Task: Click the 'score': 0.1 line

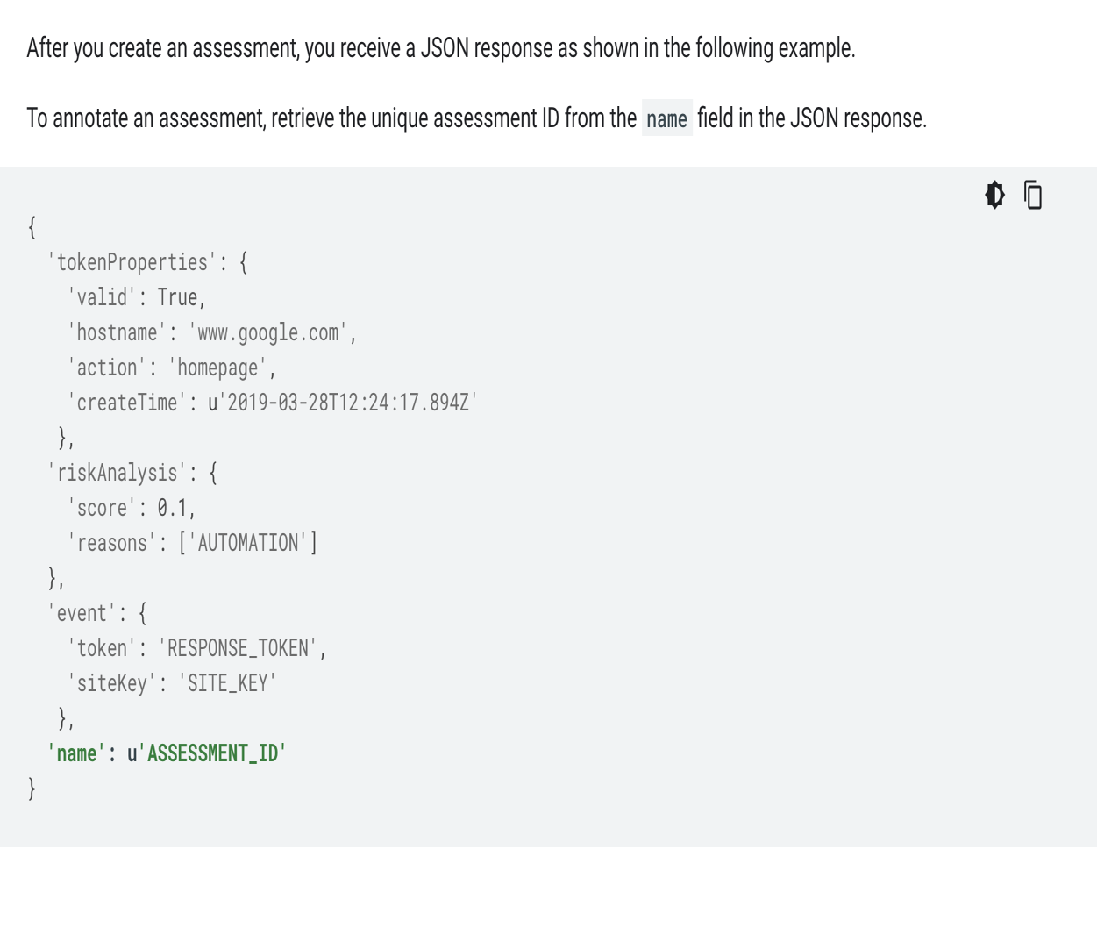Action: (132, 508)
